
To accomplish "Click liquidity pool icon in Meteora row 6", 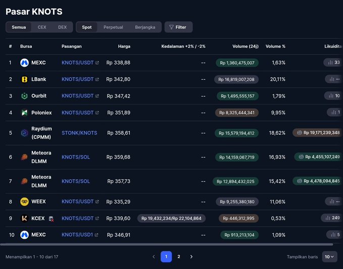I will pos(301,157).
